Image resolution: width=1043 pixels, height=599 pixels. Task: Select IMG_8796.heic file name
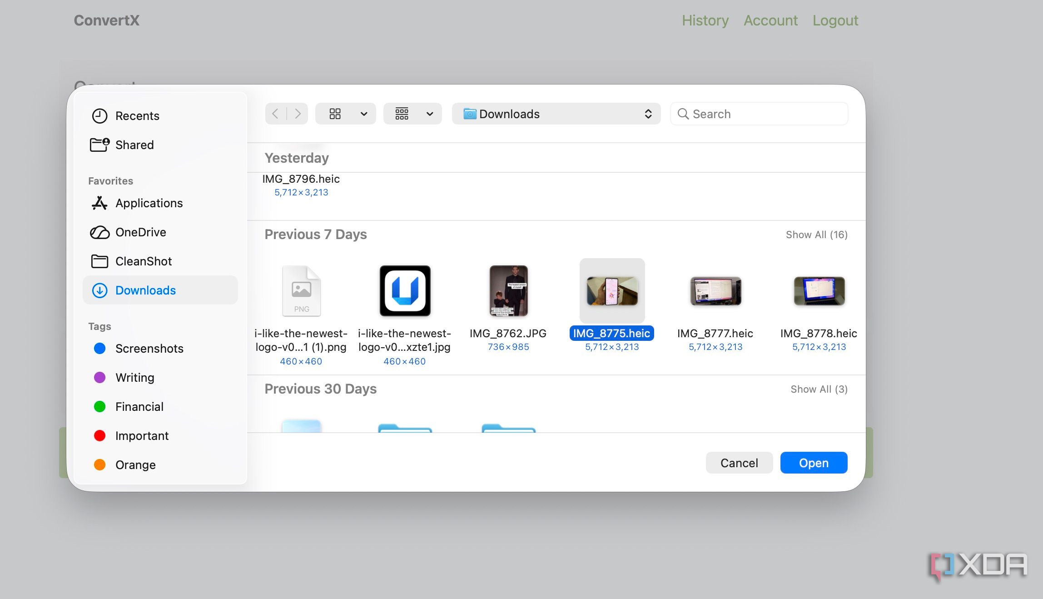coord(301,179)
